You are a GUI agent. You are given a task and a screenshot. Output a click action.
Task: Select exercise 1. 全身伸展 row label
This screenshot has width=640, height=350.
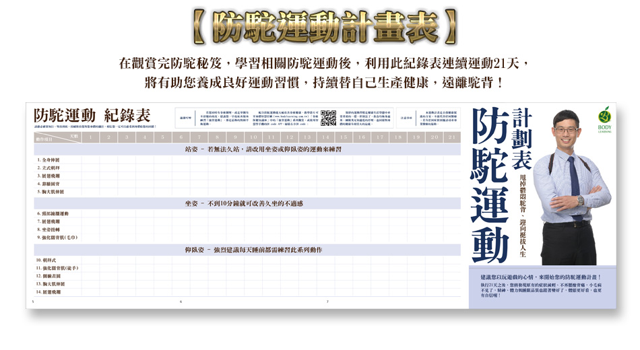[x=48, y=160]
